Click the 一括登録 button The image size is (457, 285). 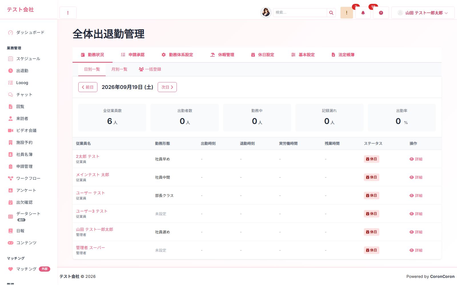point(150,69)
